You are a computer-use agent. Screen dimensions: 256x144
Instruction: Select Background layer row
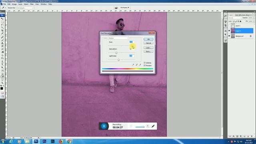242,36
